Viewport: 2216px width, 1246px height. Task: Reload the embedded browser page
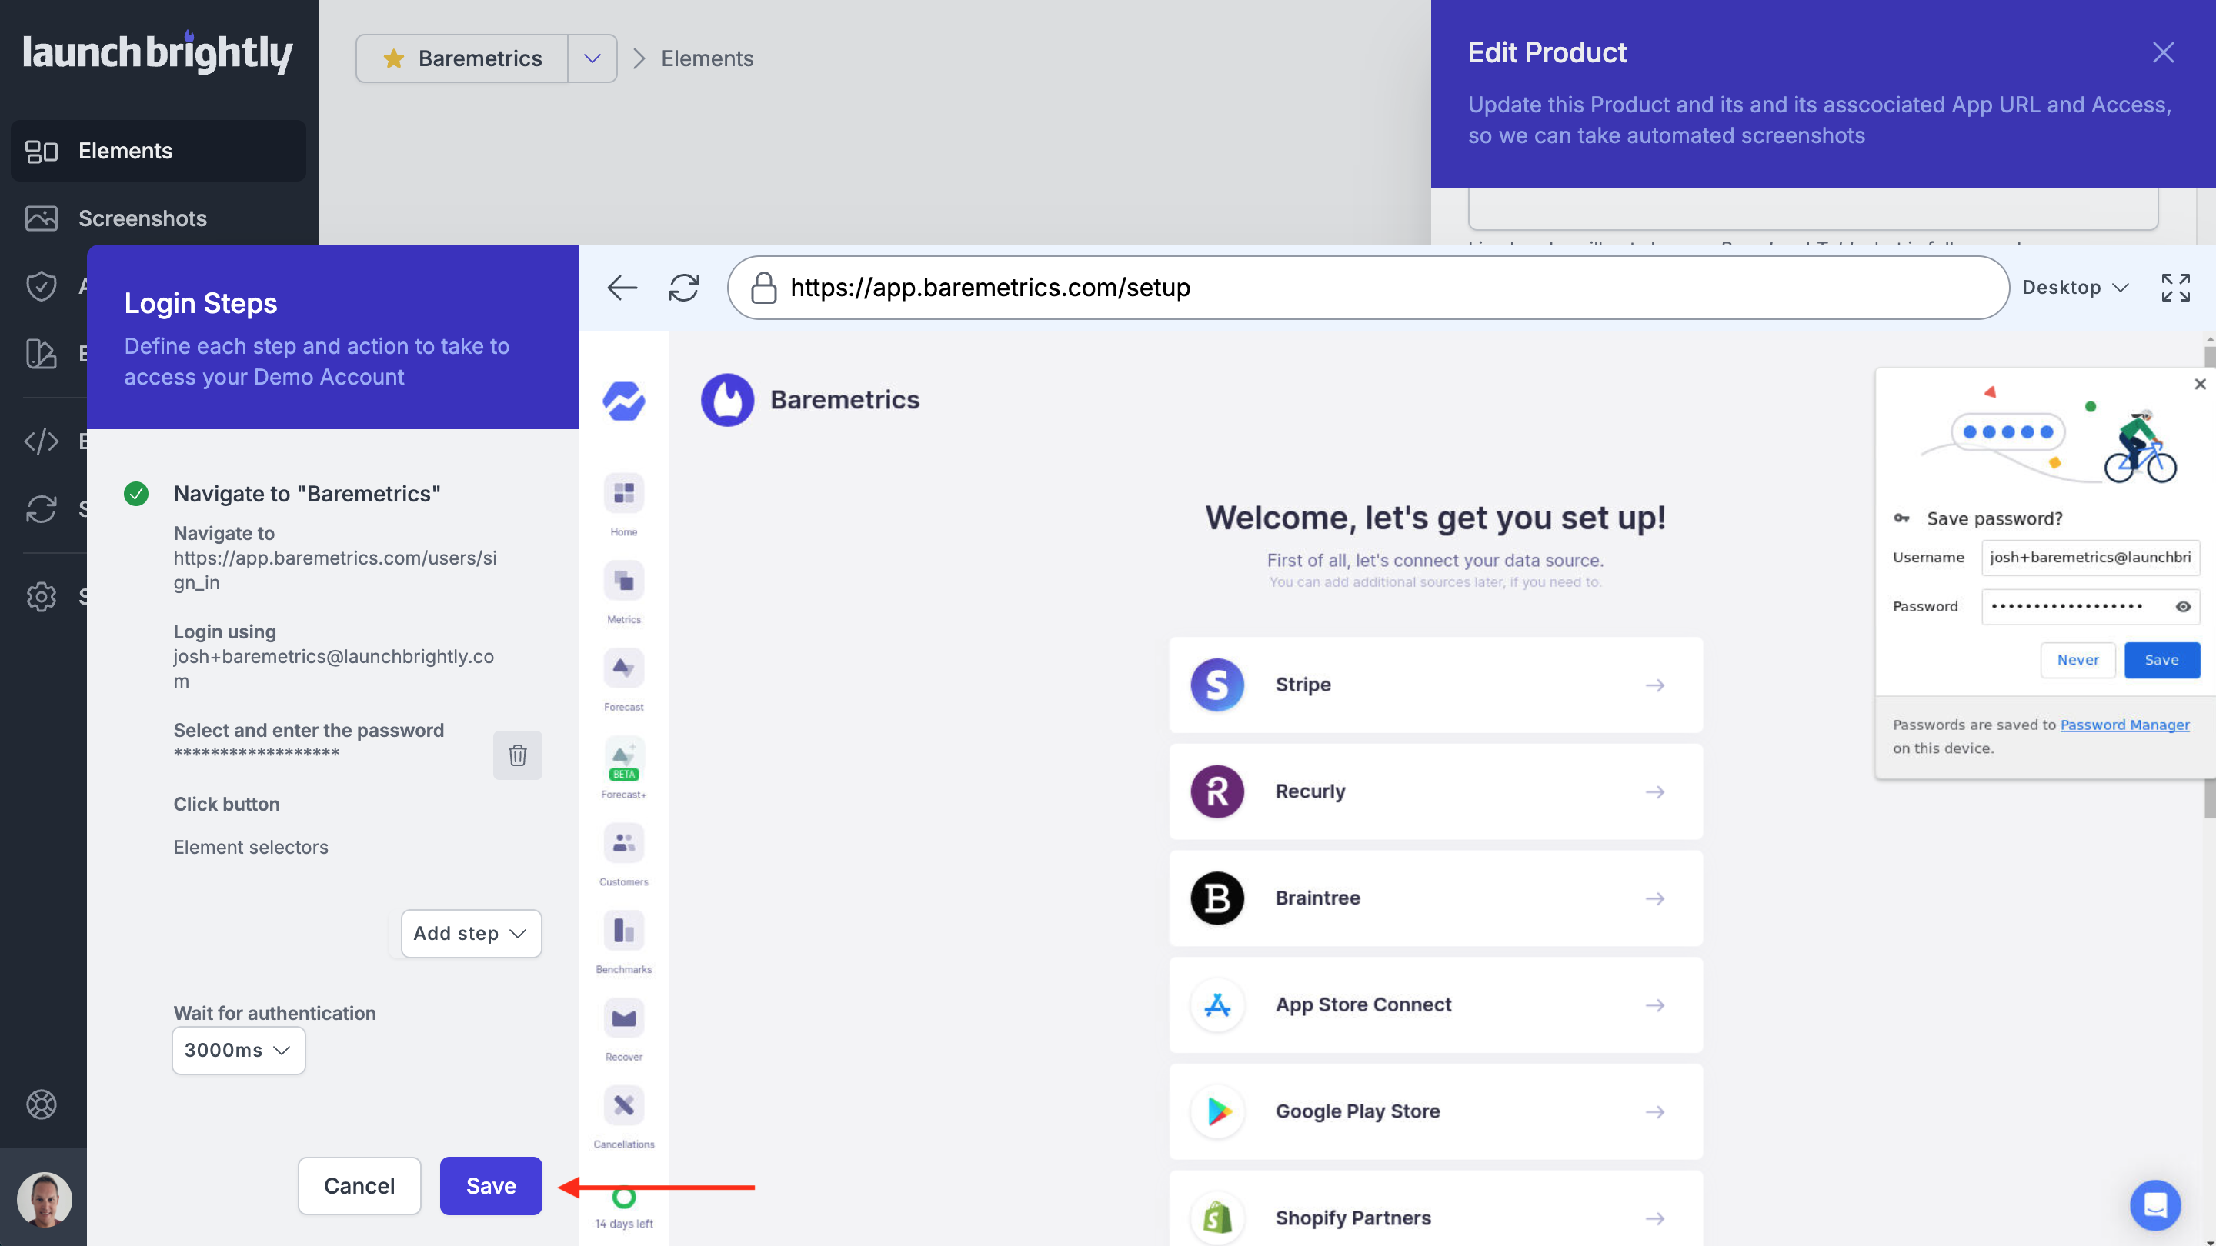(x=684, y=287)
